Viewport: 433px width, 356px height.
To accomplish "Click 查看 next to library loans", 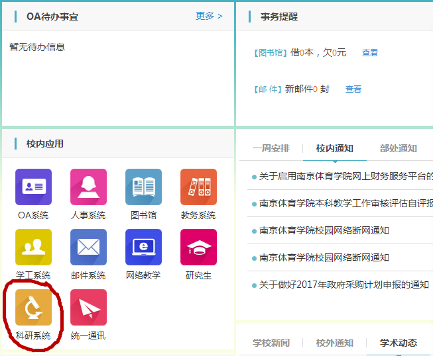I will (370, 53).
